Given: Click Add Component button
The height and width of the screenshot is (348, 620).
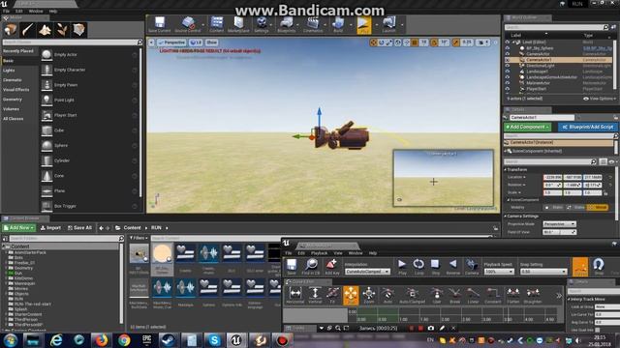Looking at the screenshot, I should [x=527, y=127].
